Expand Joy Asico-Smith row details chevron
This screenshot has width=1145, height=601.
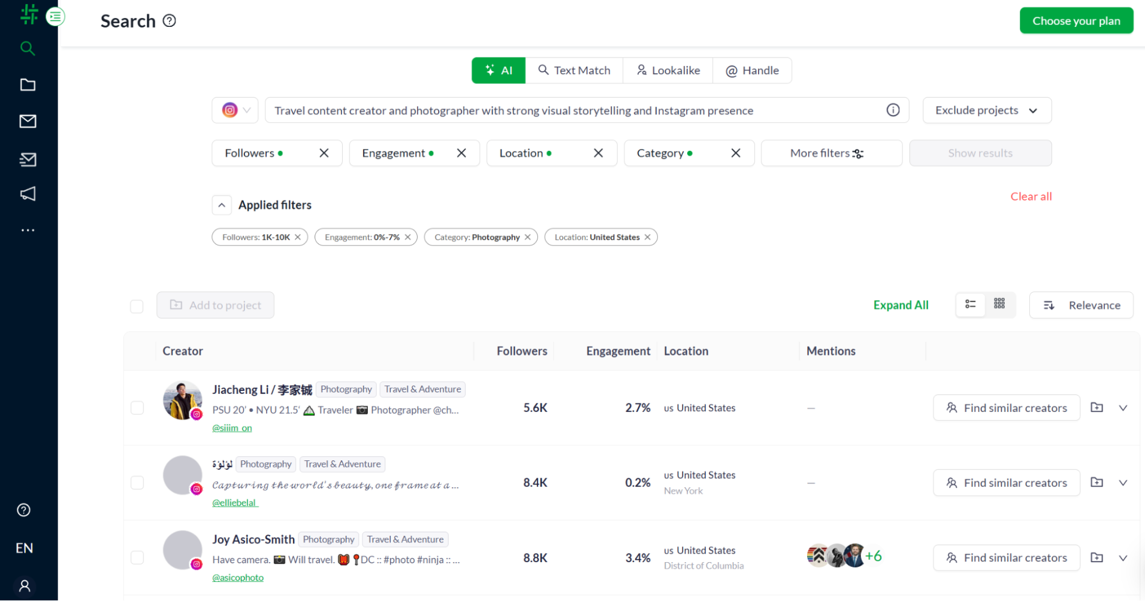pyautogui.click(x=1123, y=558)
